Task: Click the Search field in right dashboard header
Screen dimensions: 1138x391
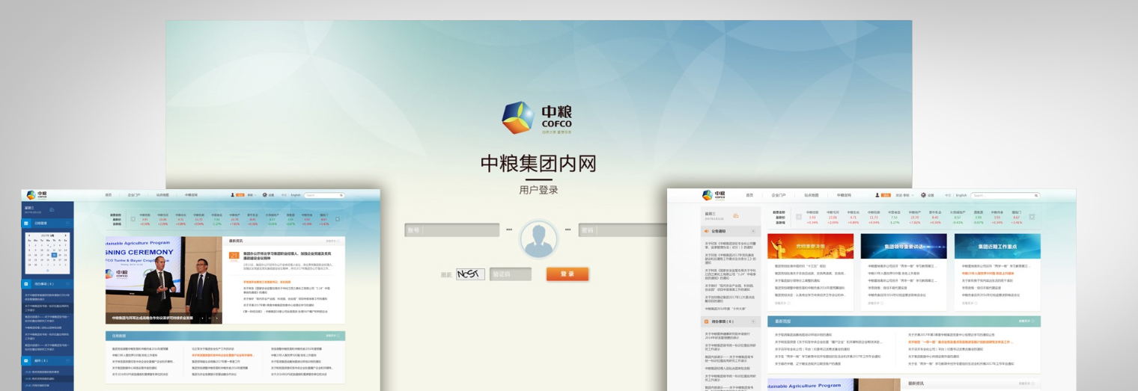Action: (1005, 195)
